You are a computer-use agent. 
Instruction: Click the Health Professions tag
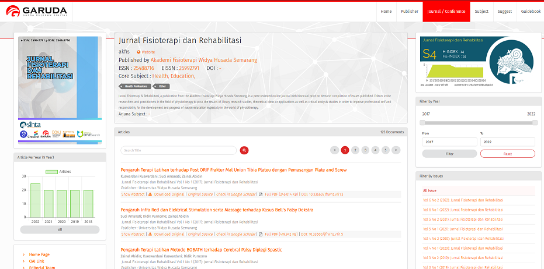(136, 86)
